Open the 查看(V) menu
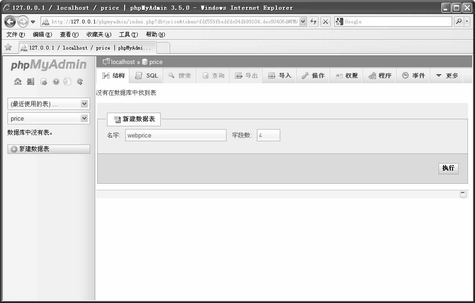The image size is (475, 303). [x=69, y=35]
